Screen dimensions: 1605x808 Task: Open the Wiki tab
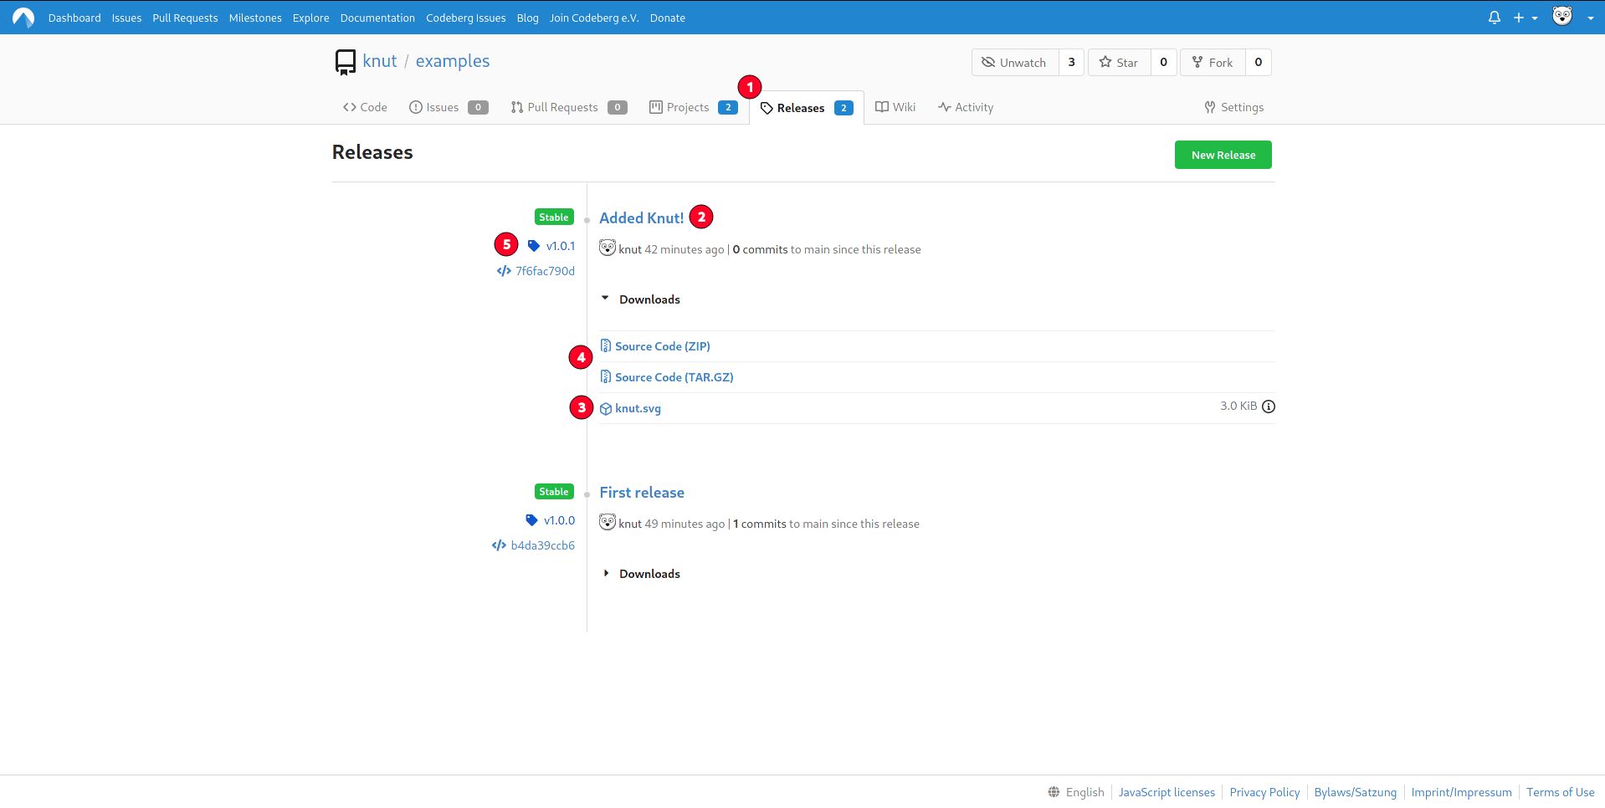[895, 107]
